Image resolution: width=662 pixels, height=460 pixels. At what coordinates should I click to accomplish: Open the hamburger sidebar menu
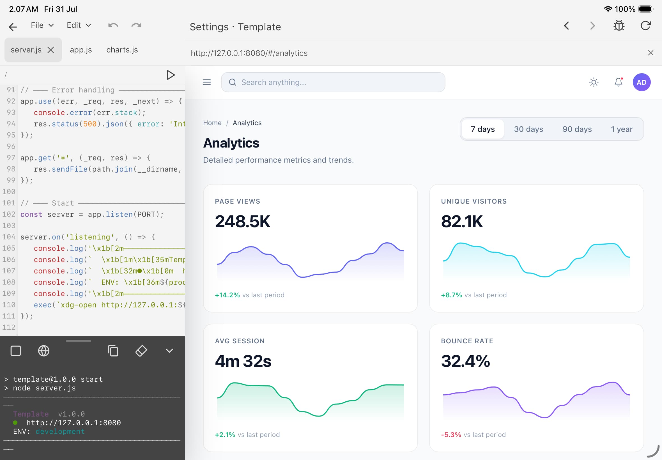coord(207,82)
